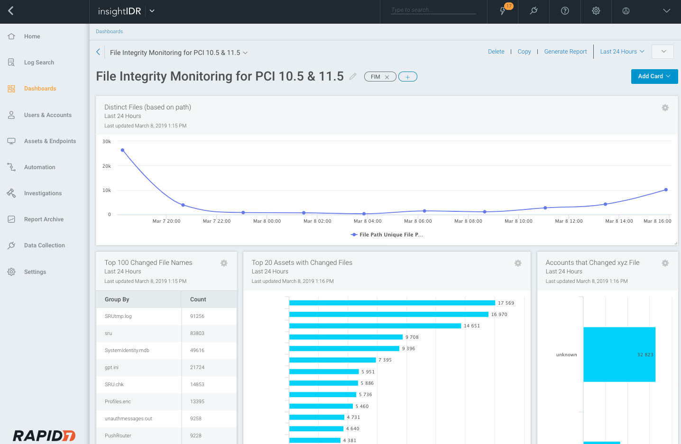
Task: Go to Investigations in sidebar
Action: (x=43, y=193)
